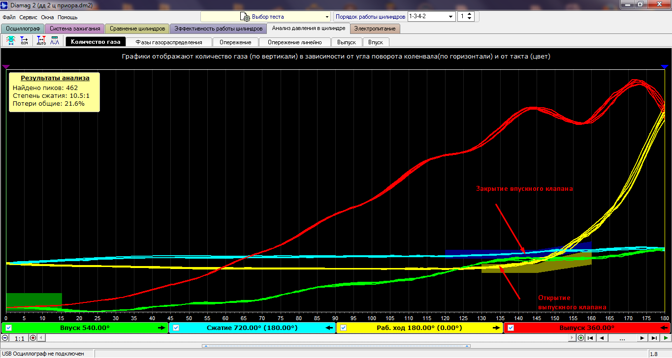Click the 1234 cylinder numbering toolbar icon

(x=24, y=41)
